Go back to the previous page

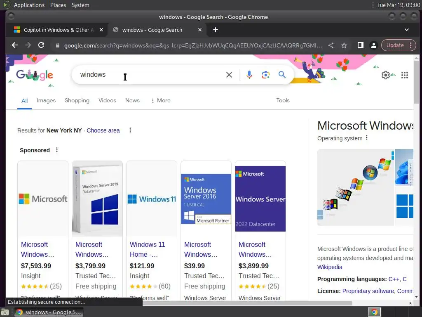[15, 45]
